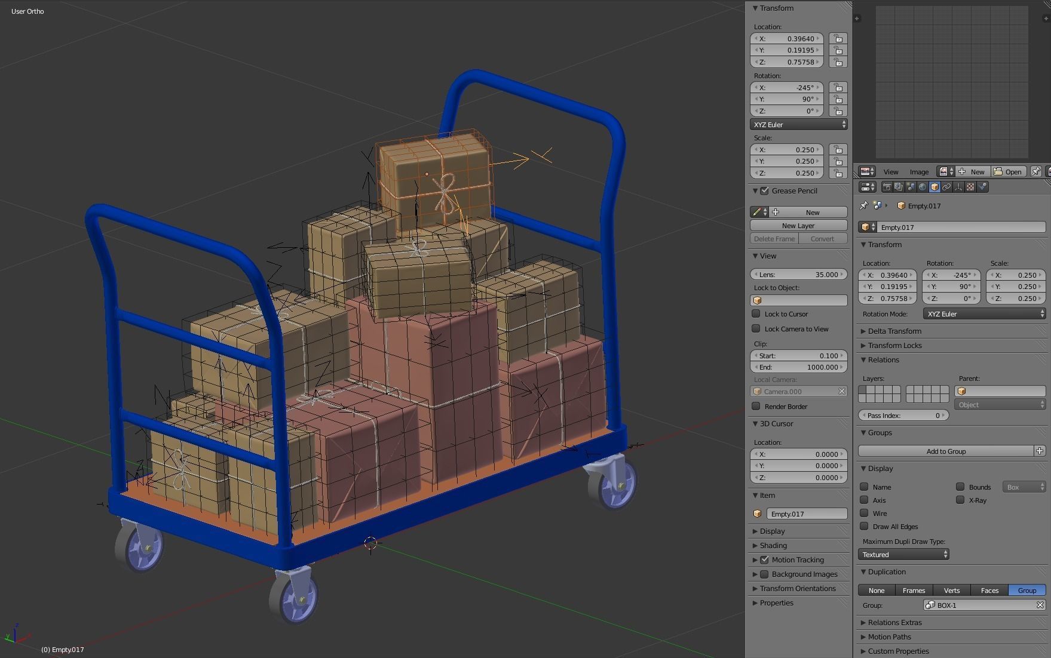The height and width of the screenshot is (658, 1051).
Task: Open the Object Constraints chain tab
Action: tap(946, 187)
